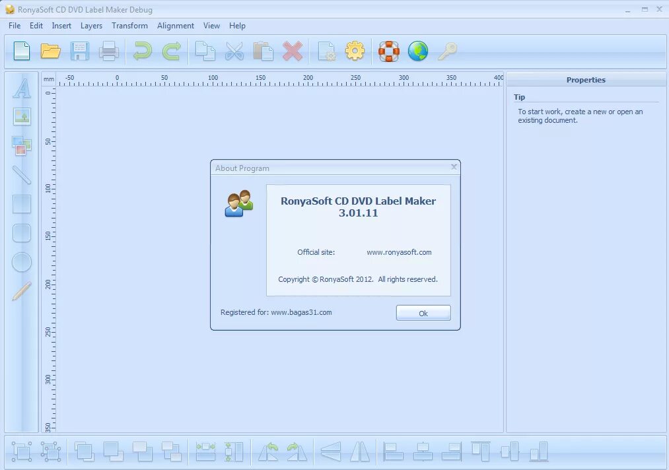Select the Ellipse shape tool
669x470 pixels.
click(22, 262)
